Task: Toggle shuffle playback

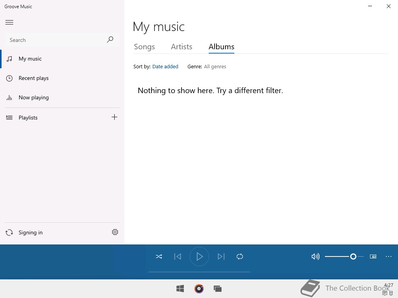Action: click(x=159, y=257)
